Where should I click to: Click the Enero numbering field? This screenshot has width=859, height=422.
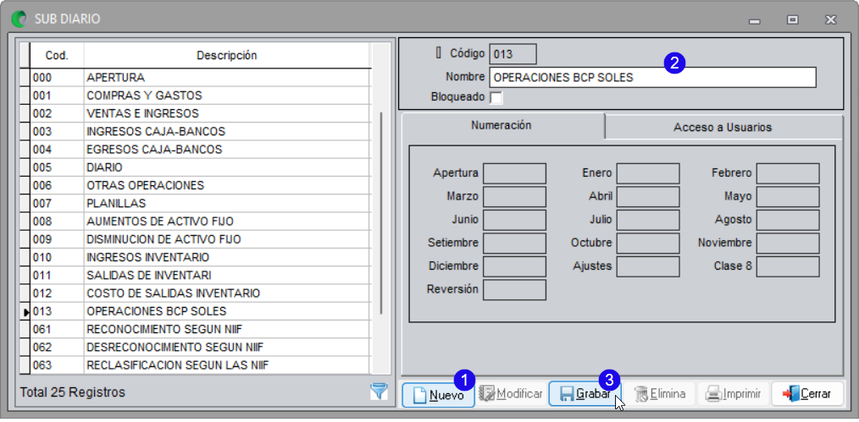pos(647,173)
